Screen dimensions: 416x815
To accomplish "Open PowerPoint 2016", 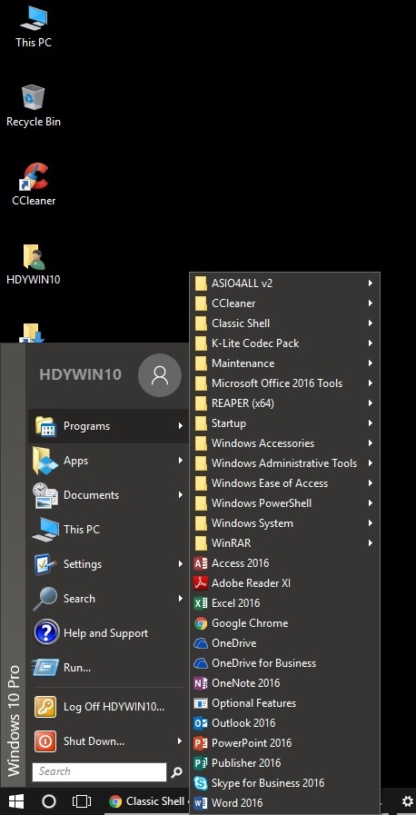I will coord(285,743).
